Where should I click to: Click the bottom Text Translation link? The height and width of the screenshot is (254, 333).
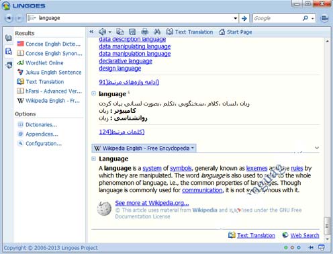(256, 235)
